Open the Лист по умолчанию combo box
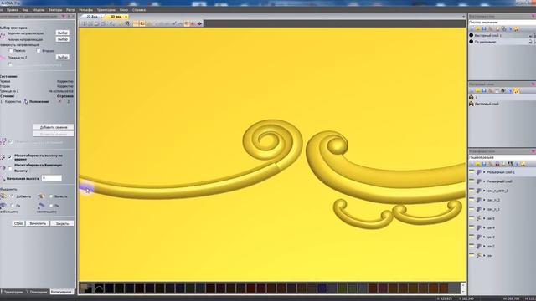Image resolution: width=536 pixels, height=301 pixels. tap(502, 23)
